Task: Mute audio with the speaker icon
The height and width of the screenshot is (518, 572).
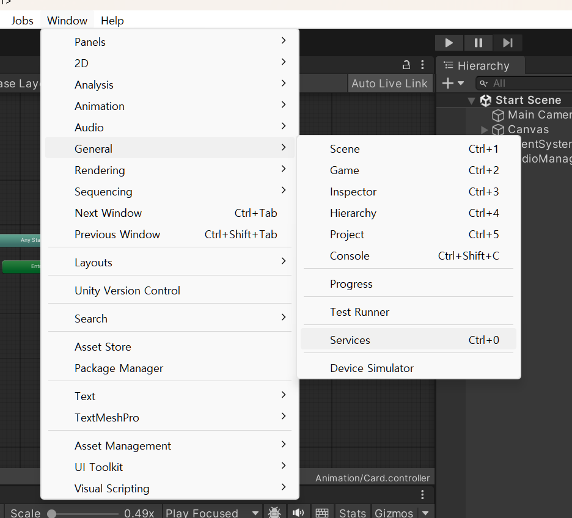Action: (x=298, y=513)
